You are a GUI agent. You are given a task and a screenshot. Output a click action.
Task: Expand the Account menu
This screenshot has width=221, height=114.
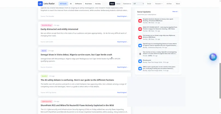159,4
